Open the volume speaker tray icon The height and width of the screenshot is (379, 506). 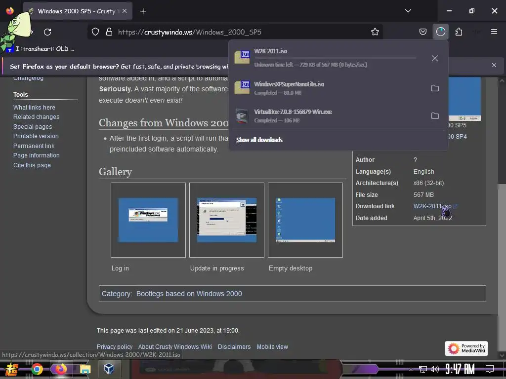[x=435, y=369]
